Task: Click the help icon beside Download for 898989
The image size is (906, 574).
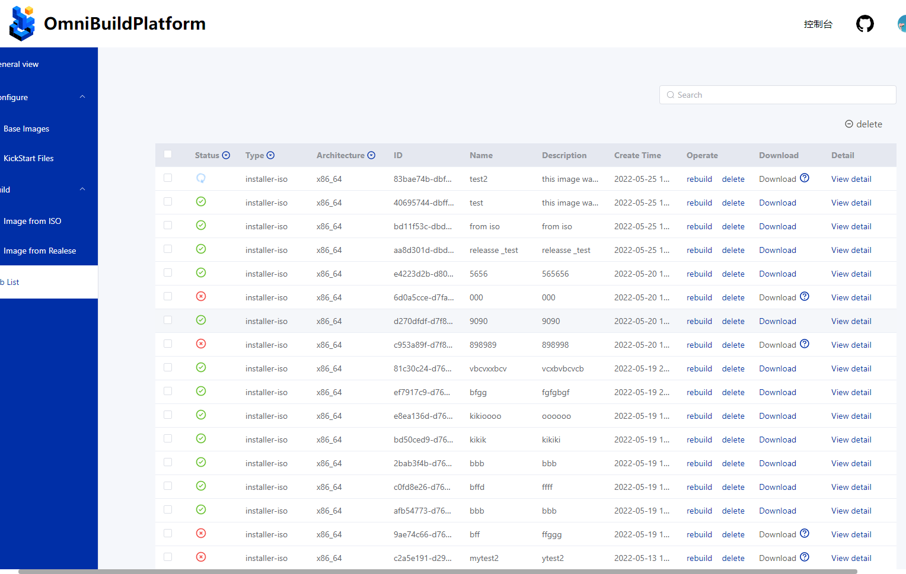Action: (805, 344)
